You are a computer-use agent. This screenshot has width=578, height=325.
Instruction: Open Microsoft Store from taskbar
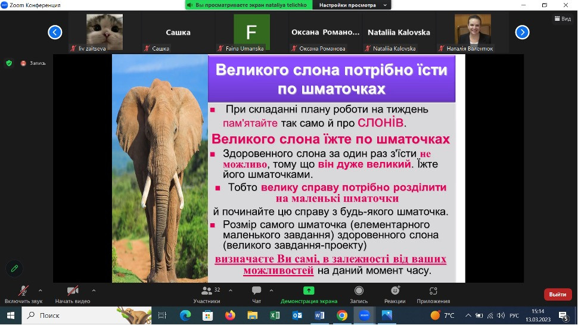[207, 315]
